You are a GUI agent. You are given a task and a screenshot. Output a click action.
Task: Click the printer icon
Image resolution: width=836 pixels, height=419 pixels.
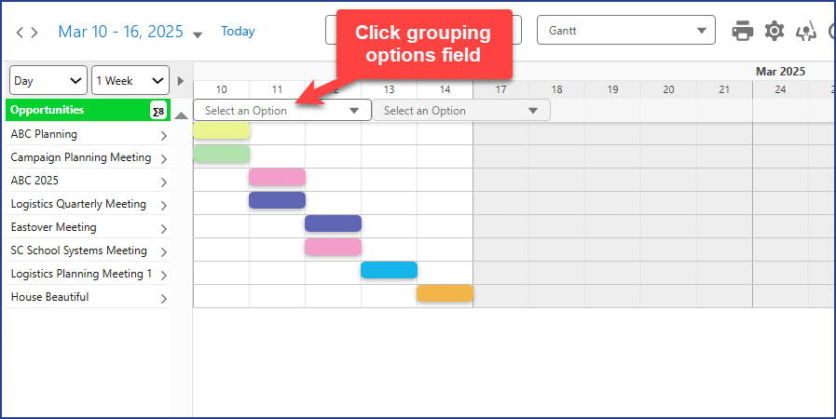(743, 31)
